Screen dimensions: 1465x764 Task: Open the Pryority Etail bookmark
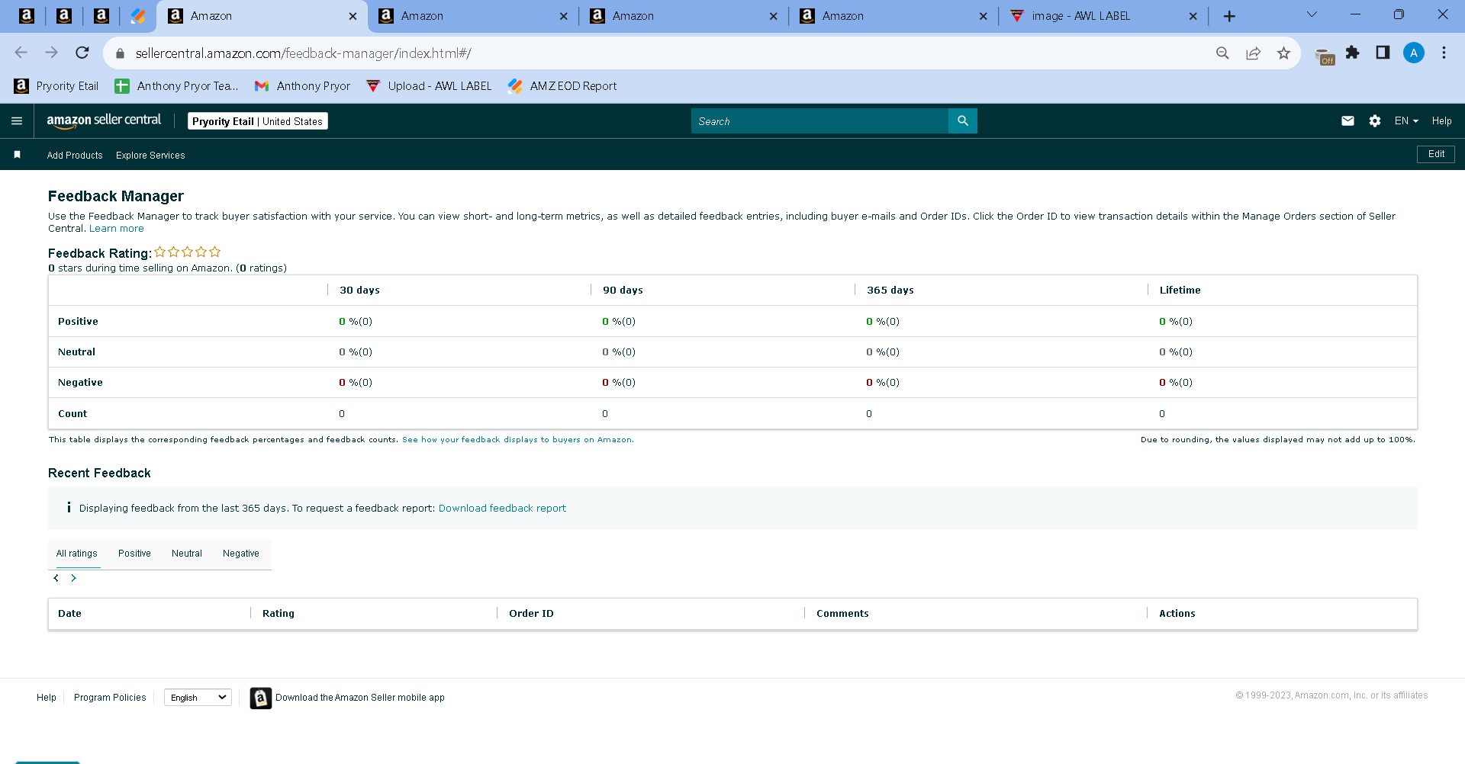pyautogui.click(x=56, y=86)
